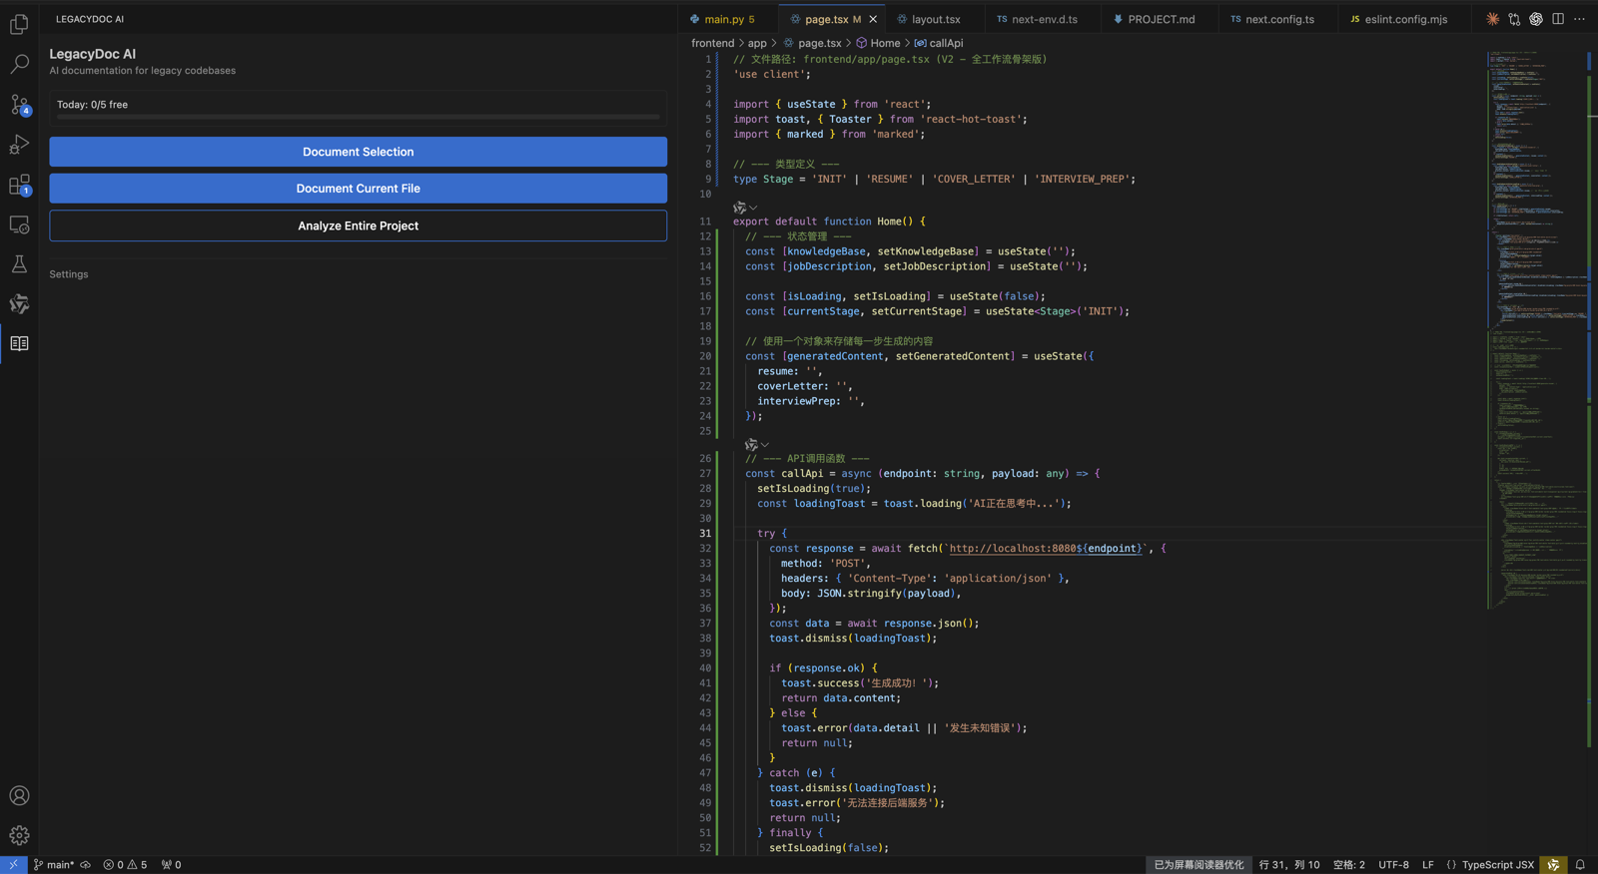
Task: Open editor More Actions ellipsis
Action: [x=1579, y=19]
